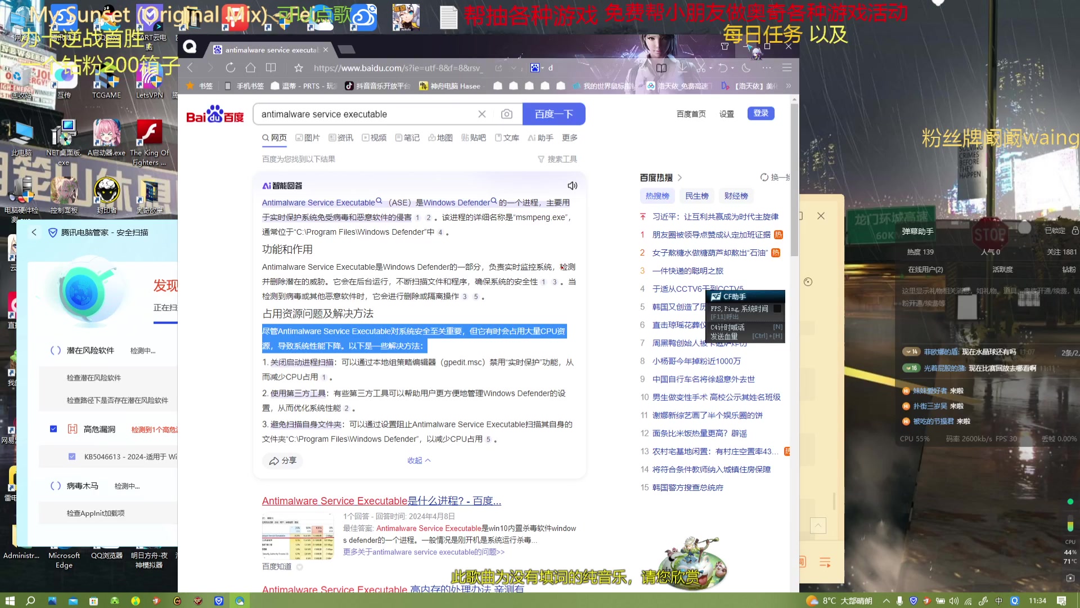Viewport: 1080px width, 608px height.
Task: Click the undo closed tab icon
Action: [x=723, y=68]
